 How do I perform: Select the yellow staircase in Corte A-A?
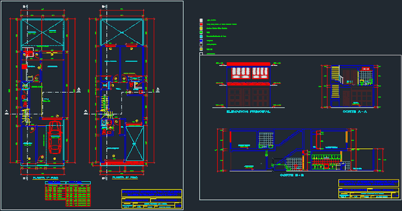[x=334, y=84]
